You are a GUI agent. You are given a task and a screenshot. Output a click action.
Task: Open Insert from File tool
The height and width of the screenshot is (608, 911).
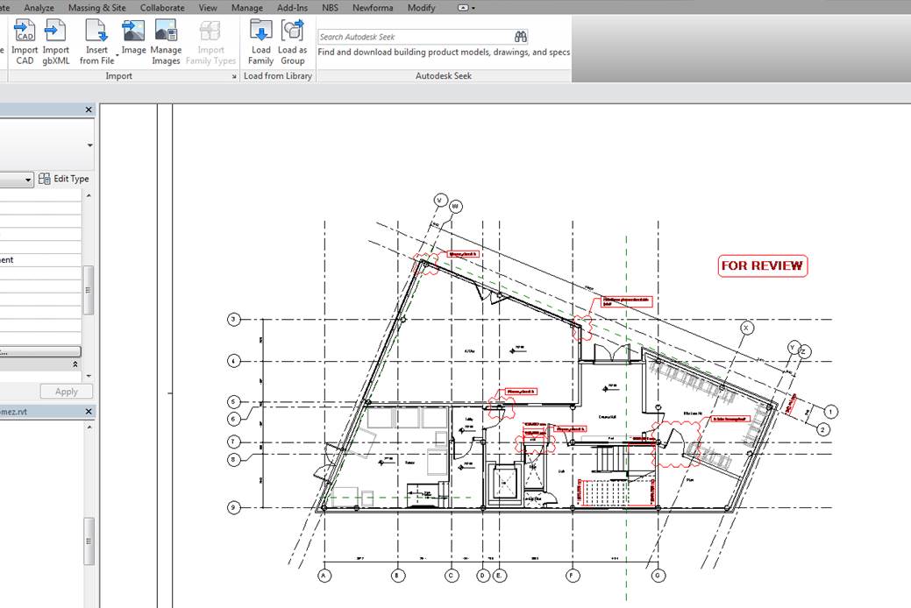96,41
